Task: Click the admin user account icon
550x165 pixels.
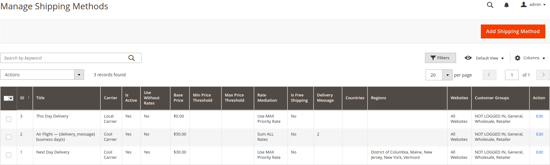Action: (x=524, y=4)
